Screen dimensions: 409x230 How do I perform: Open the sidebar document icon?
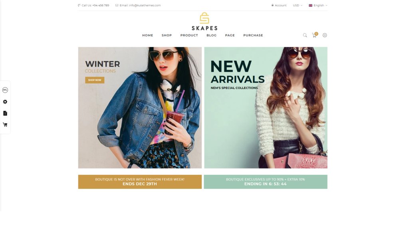pyautogui.click(x=5, y=113)
